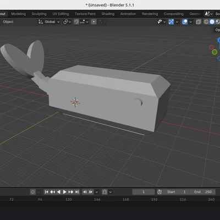Click frame 192 on the timeline ruler
Screen dimensions: 220x220
pos(154,199)
